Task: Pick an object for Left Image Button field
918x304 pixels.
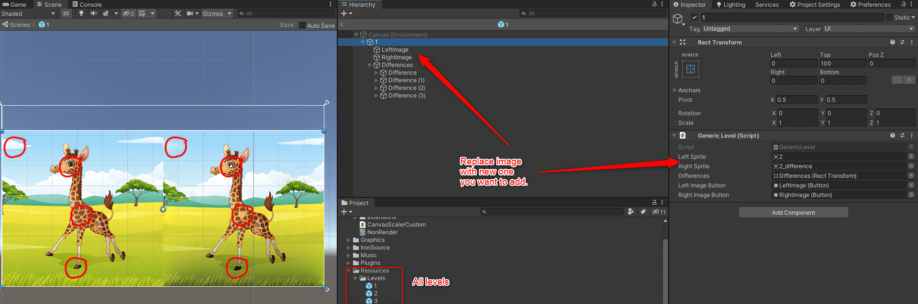Action: tap(911, 185)
